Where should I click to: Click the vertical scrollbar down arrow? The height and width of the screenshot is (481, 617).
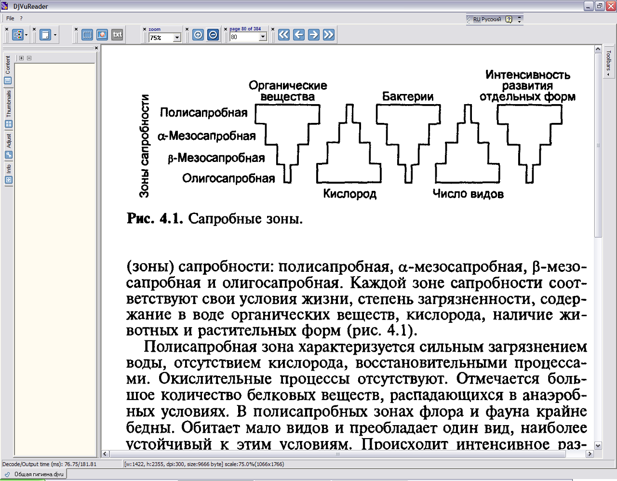tap(598, 446)
